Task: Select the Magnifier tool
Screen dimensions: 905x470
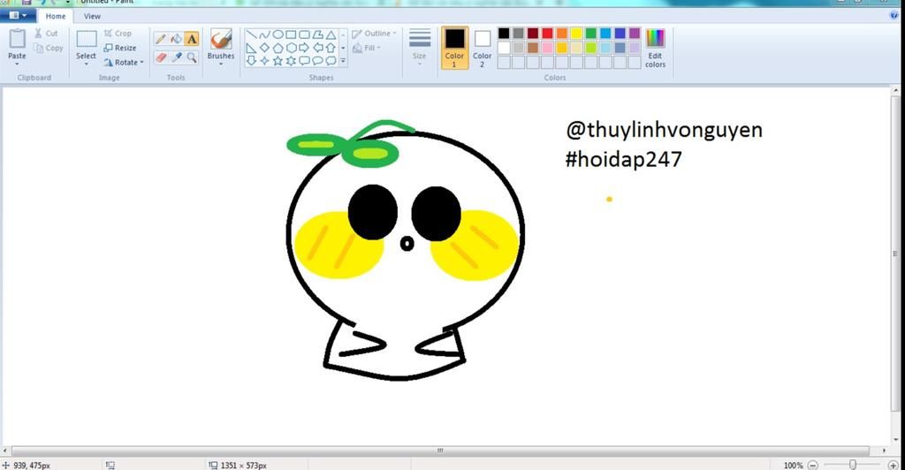Action: [192, 57]
